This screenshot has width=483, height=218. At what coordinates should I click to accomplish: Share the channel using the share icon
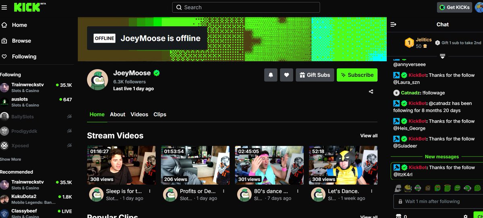coord(371,92)
